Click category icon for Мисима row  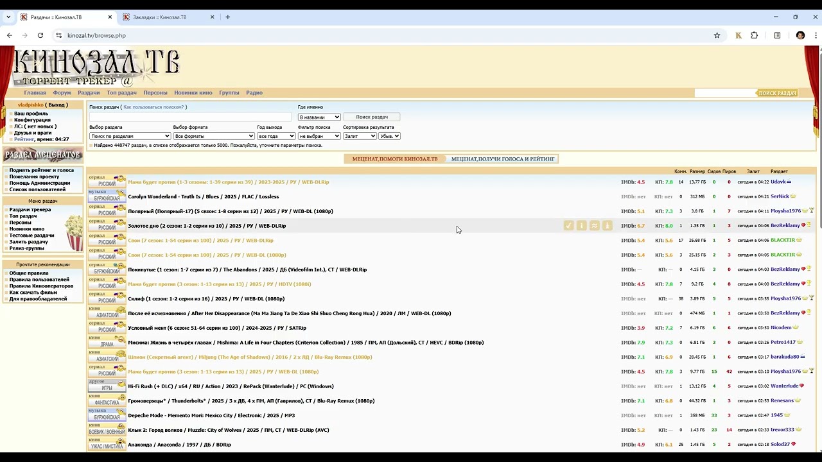107,343
